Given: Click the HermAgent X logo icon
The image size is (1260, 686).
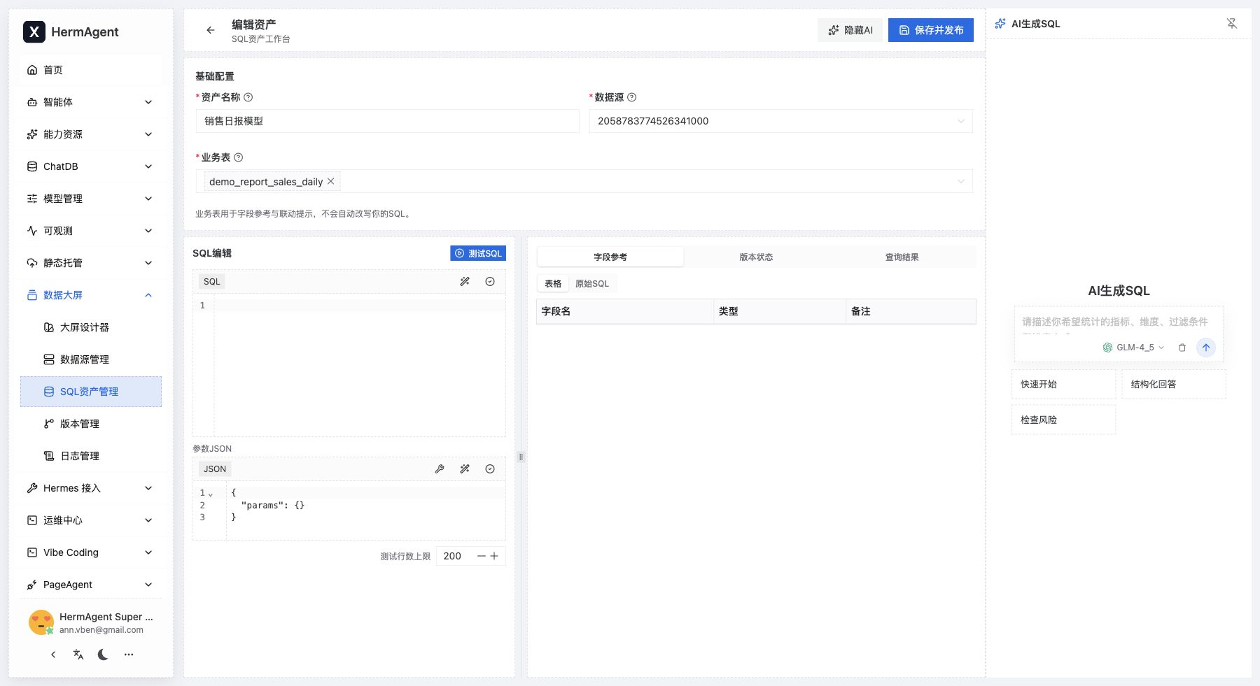Looking at the screenshot, I should (34, 31).
